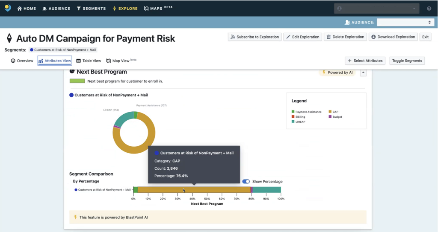The height and width of the screenshot is (232, 438).
Task: Click the Select Attributes button
Action: 365,61
